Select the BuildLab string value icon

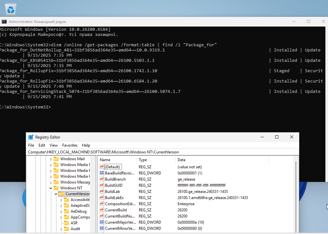point(102,192)
